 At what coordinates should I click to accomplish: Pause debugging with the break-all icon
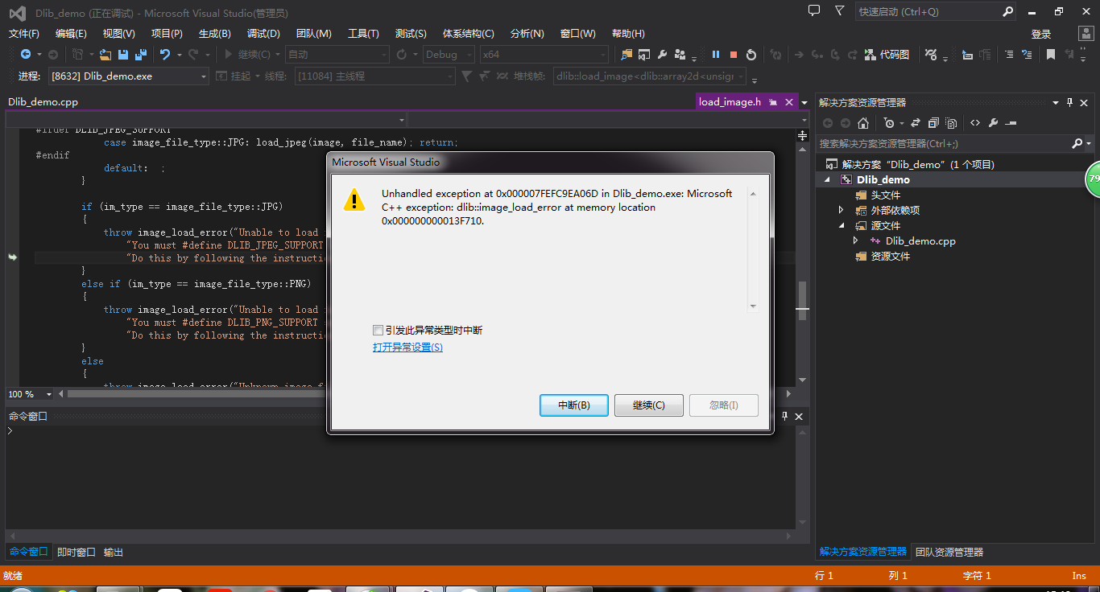(x=715, y=55)
